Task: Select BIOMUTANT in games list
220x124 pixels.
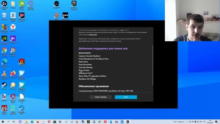Action: coord(85,53)
